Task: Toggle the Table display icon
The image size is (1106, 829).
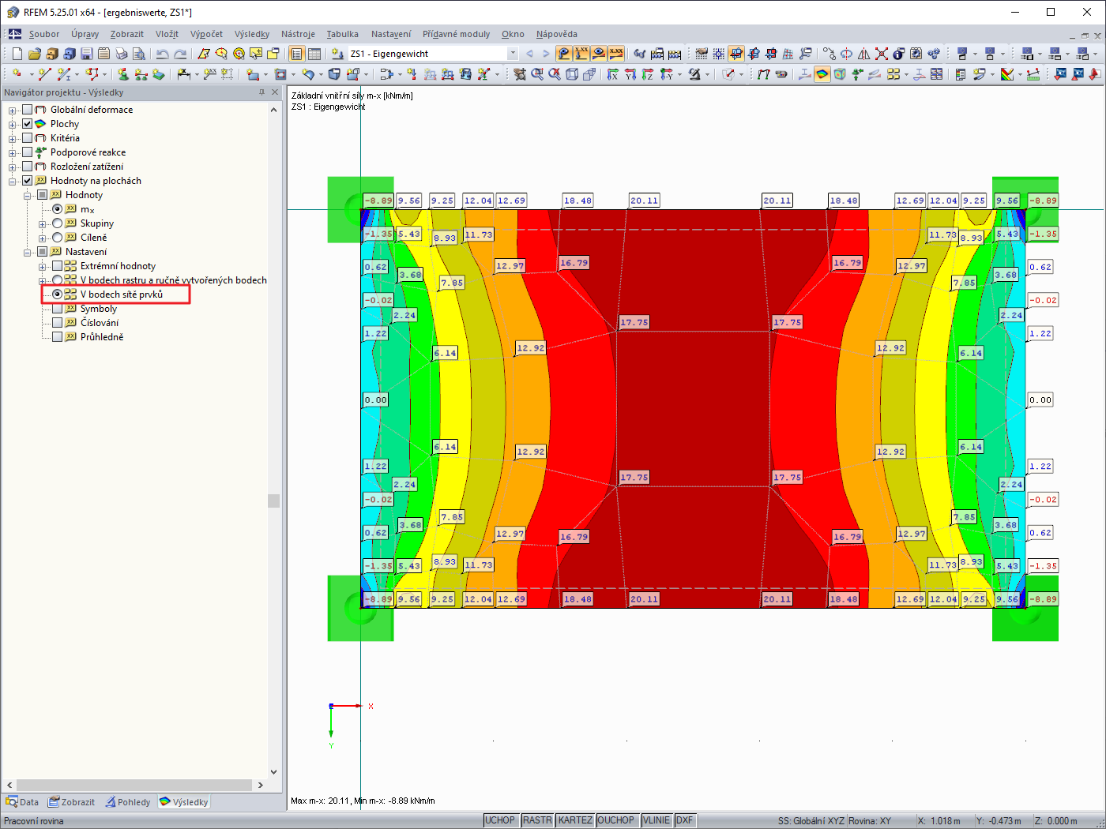Action: point(314,54)
